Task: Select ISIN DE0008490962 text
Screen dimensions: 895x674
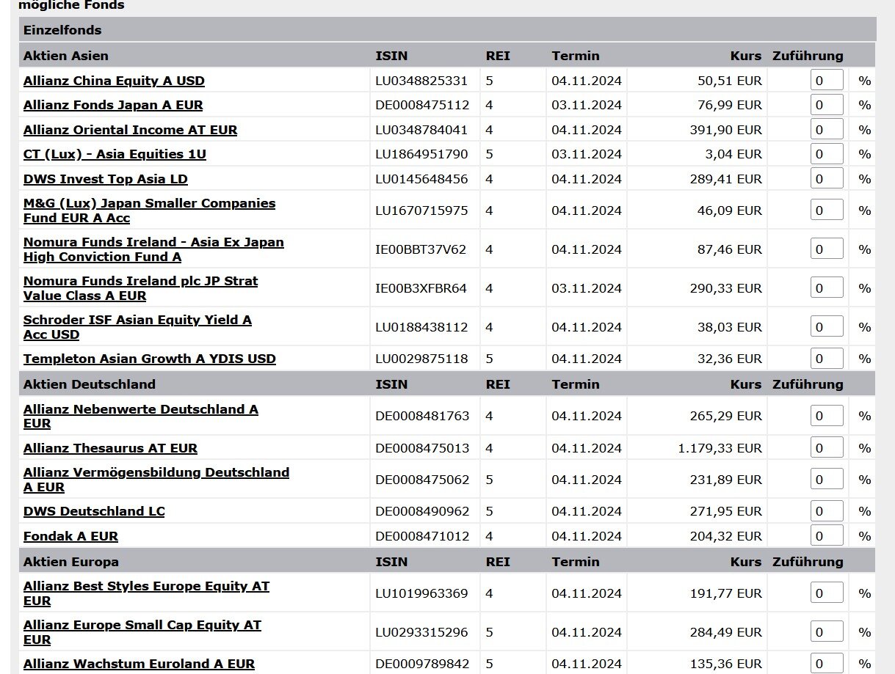Action: coord(422,511)
